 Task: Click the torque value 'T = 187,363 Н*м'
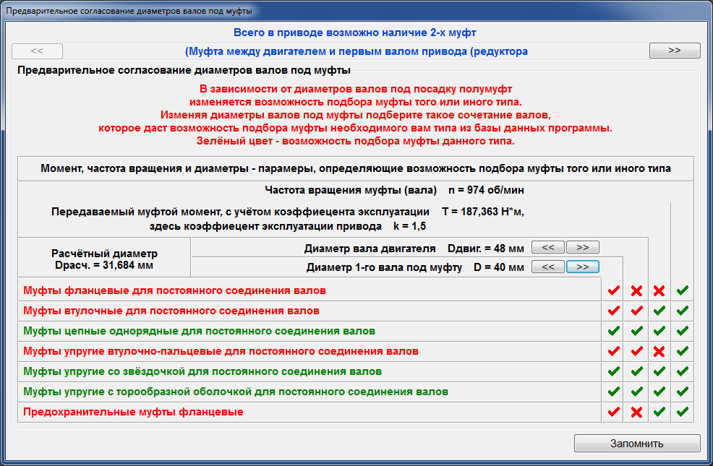point(482,212)
